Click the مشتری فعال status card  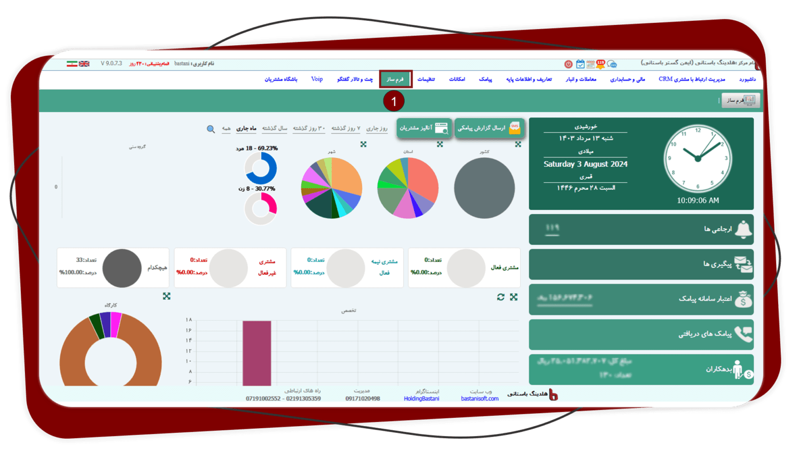click(465, 268)
